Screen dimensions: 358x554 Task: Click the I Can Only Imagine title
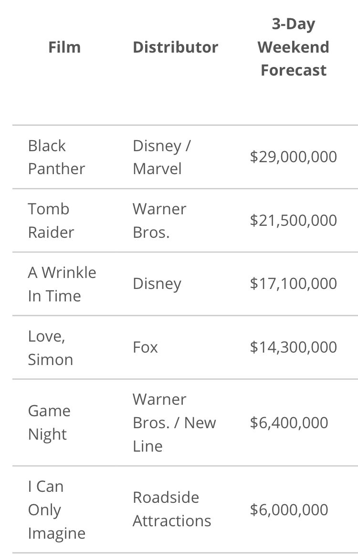(56, 510)
